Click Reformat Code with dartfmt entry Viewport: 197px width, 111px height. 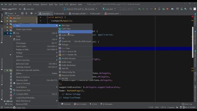[x=35, y=70]
